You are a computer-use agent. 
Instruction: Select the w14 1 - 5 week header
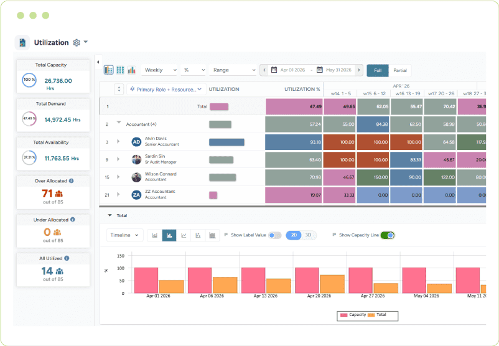341,93
